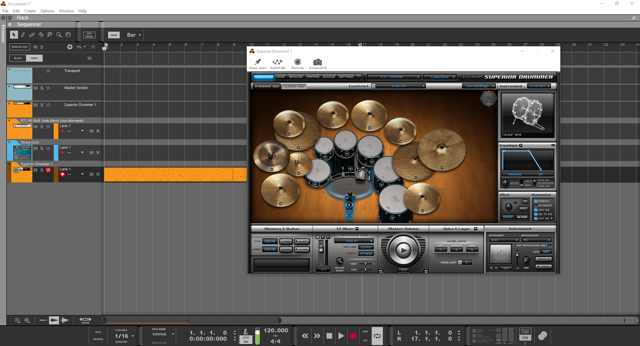Image resolution: width=640 pixels, height=346 pixels.
Task: Switch to CLASSIC VIEW
Action: 294,86
